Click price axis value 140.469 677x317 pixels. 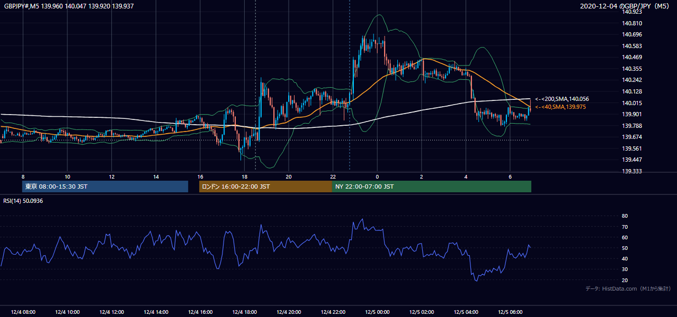(x=633, y=57)
